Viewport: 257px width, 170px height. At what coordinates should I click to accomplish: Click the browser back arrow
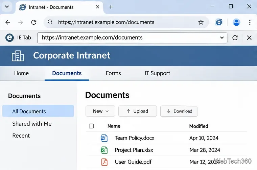coord(8,22)
